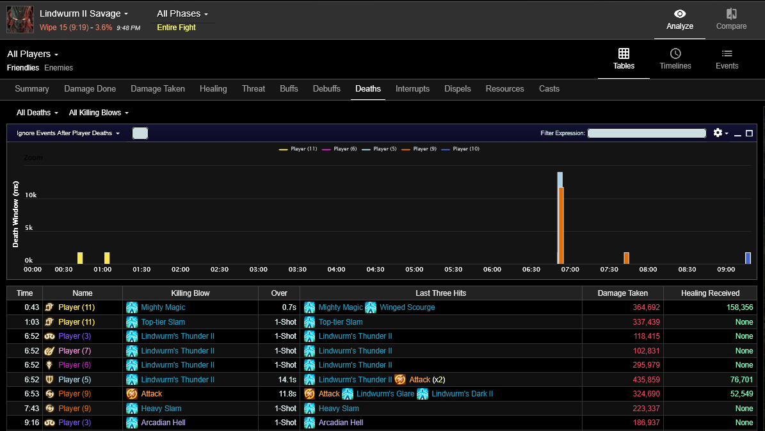This screenshot has width=765, height=431.
Task: Click orange Player (9) bar near 07:00
Action: coord(561,225)
